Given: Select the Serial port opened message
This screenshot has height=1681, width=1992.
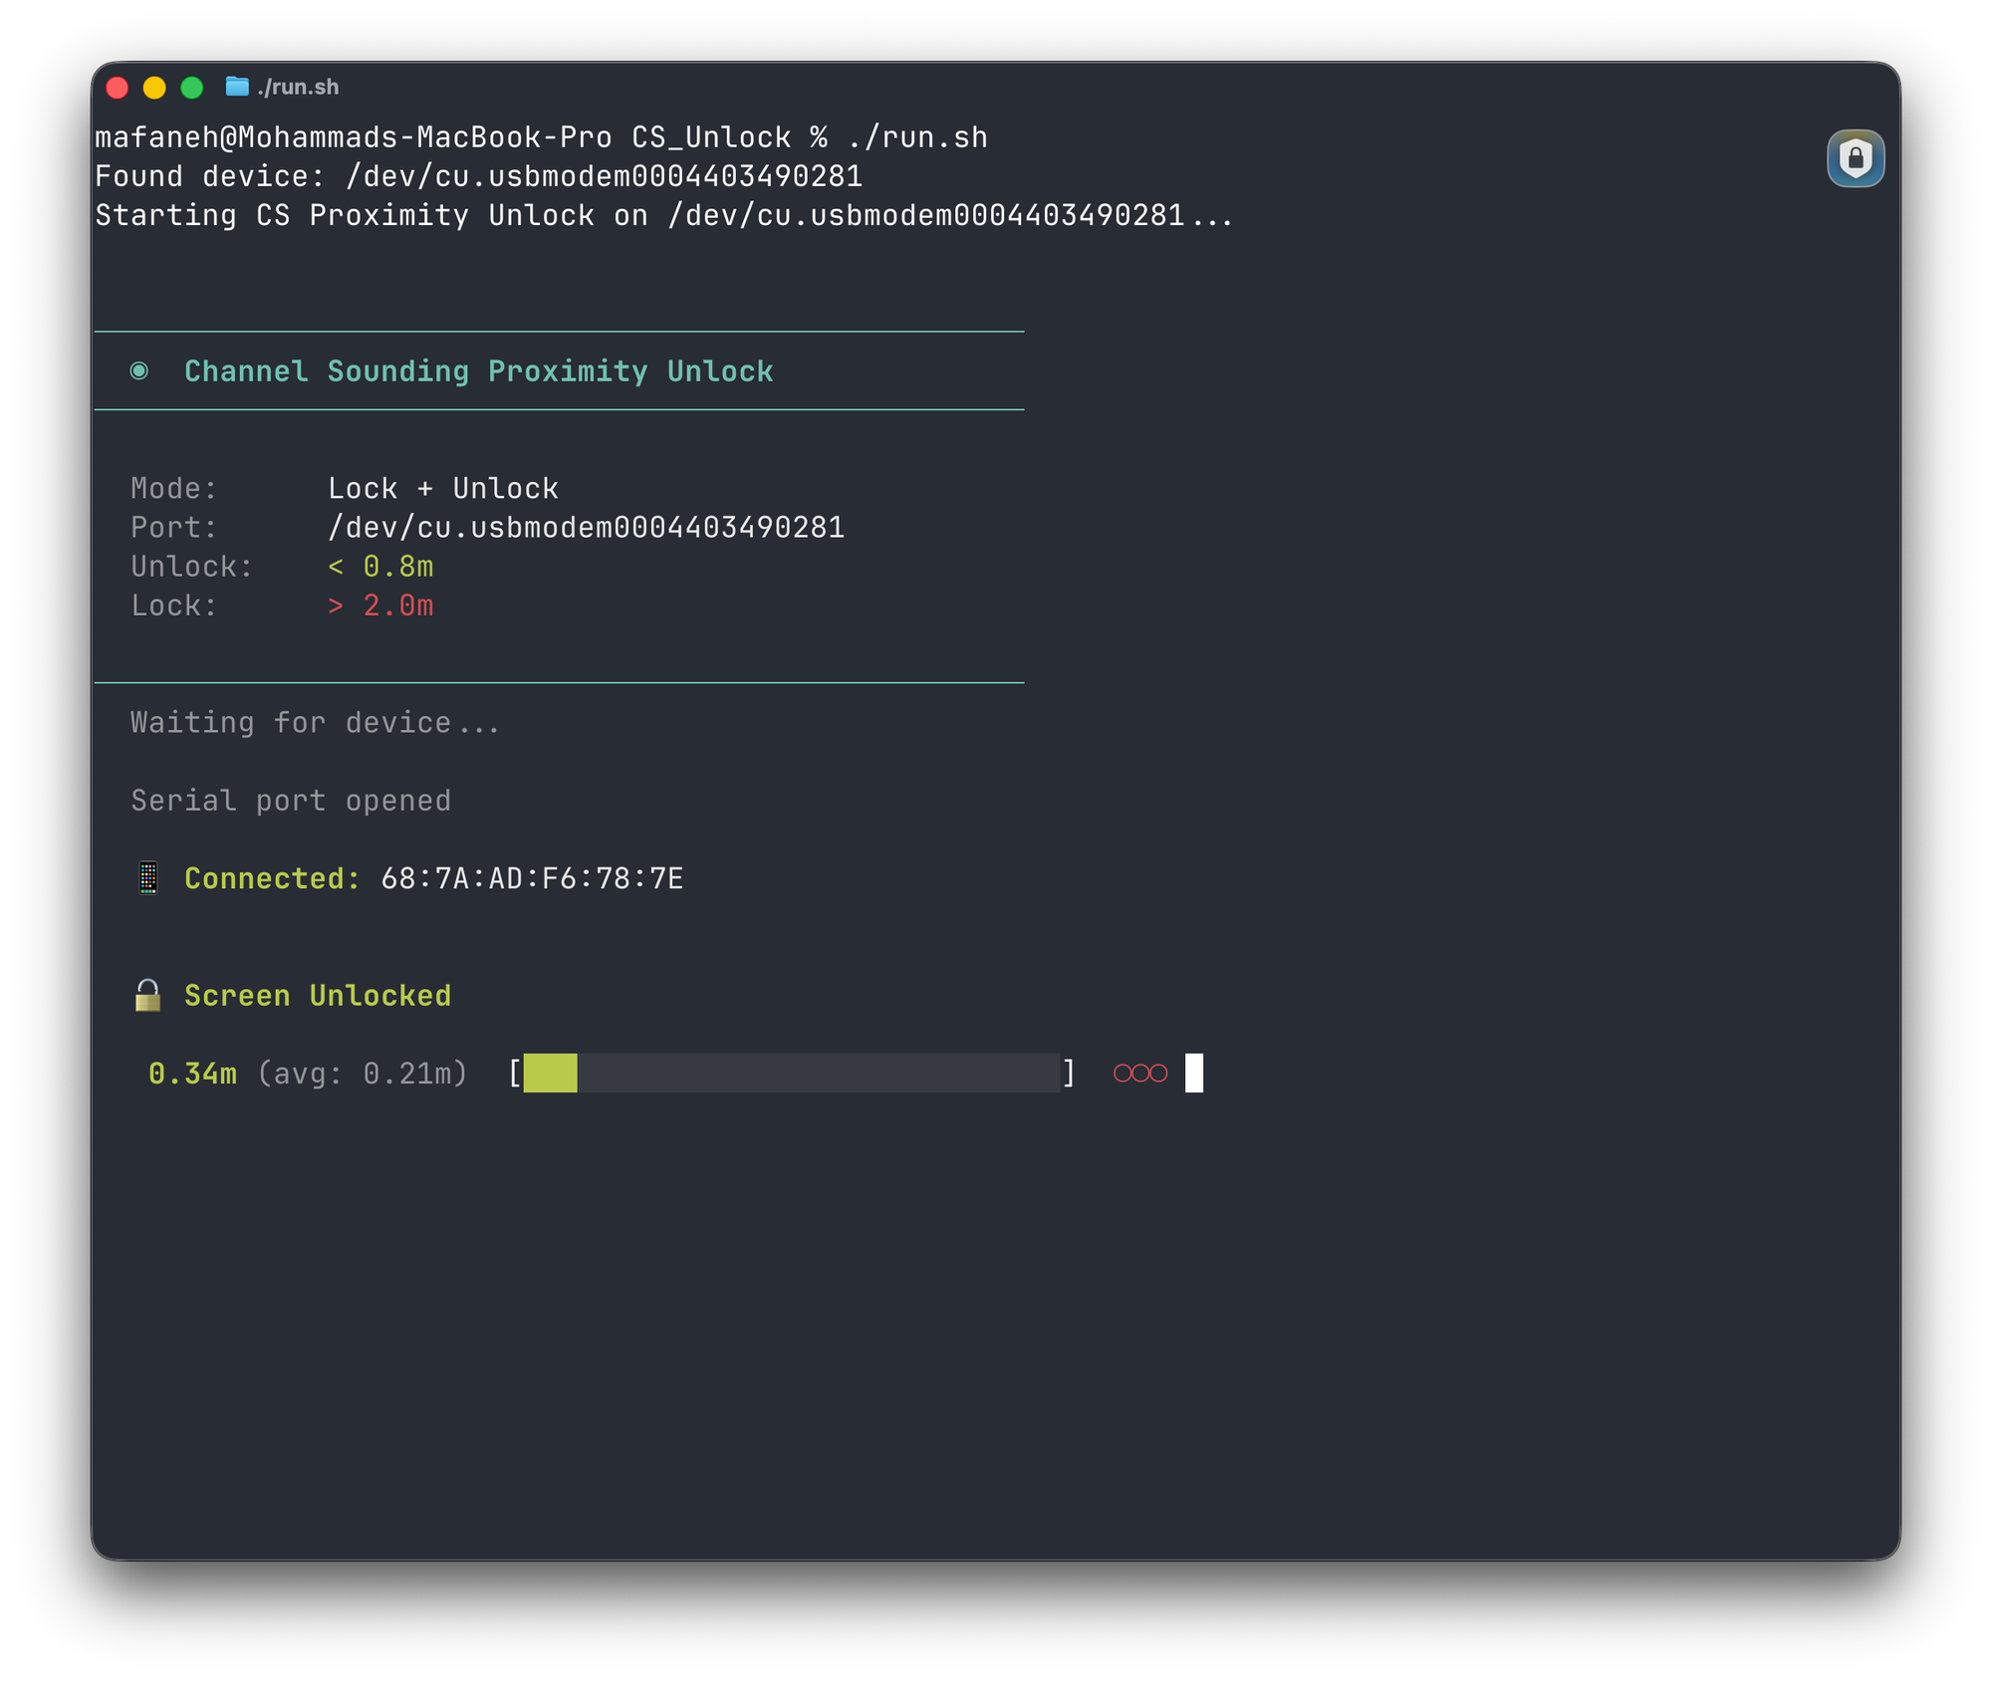Looking at the screenshot, I should coord(290,800).
